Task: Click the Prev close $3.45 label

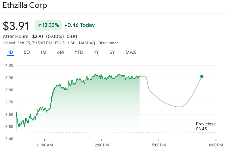Action: [206, 126]
